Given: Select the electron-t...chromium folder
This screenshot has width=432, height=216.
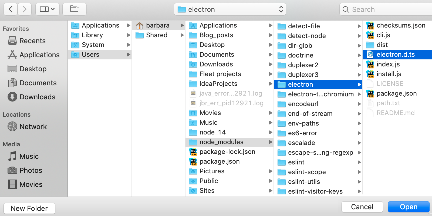Looking at the screenshot, I should [318, 94].
